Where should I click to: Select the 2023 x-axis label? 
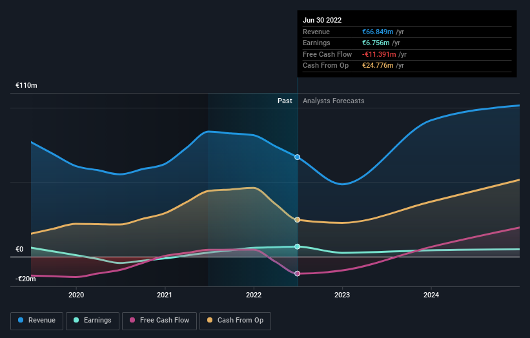point(342,295)
